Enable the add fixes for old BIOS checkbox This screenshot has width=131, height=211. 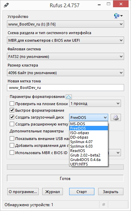[x=12, y=145]
